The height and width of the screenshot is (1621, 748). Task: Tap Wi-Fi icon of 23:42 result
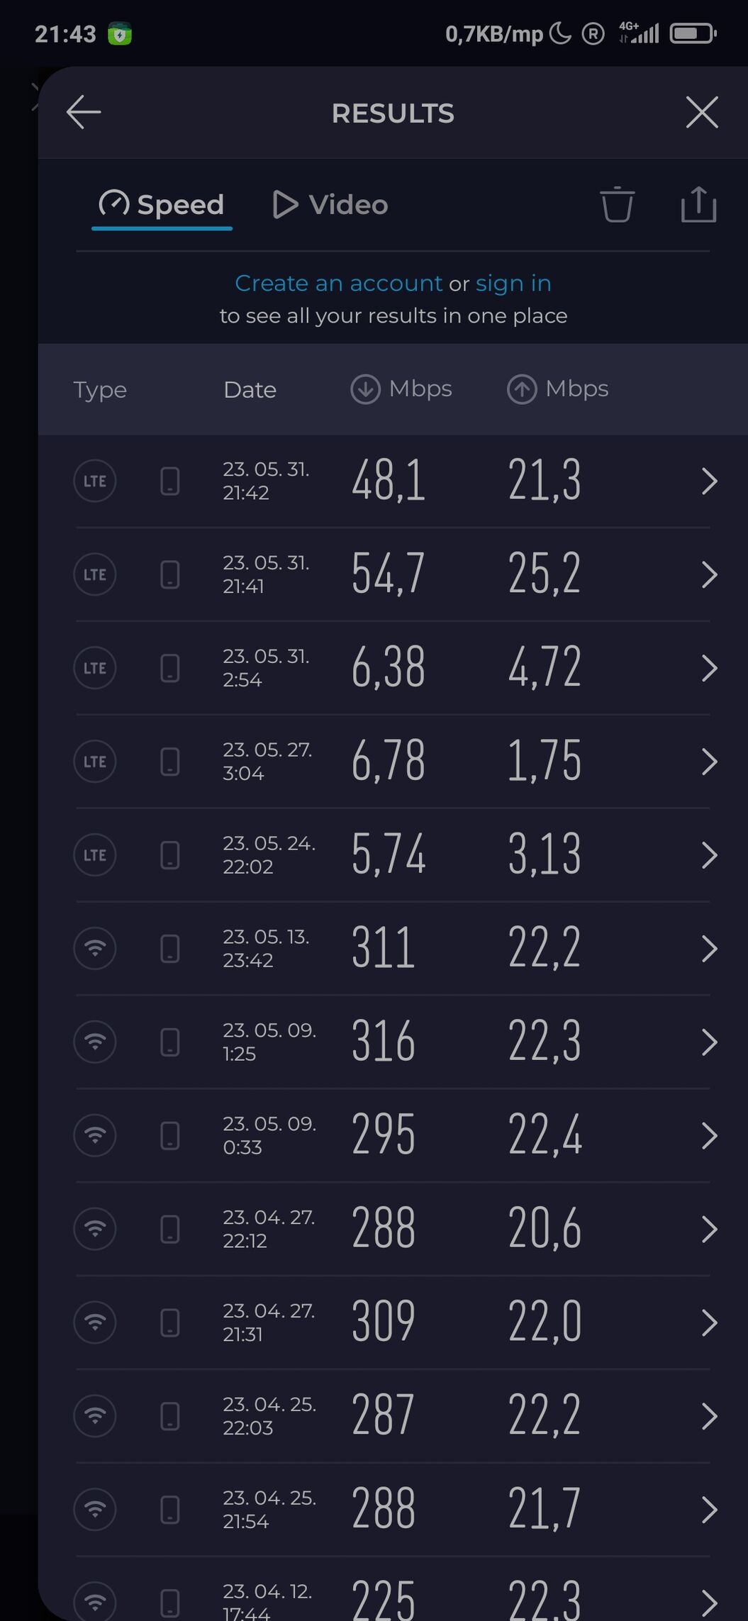click(95, 948)
